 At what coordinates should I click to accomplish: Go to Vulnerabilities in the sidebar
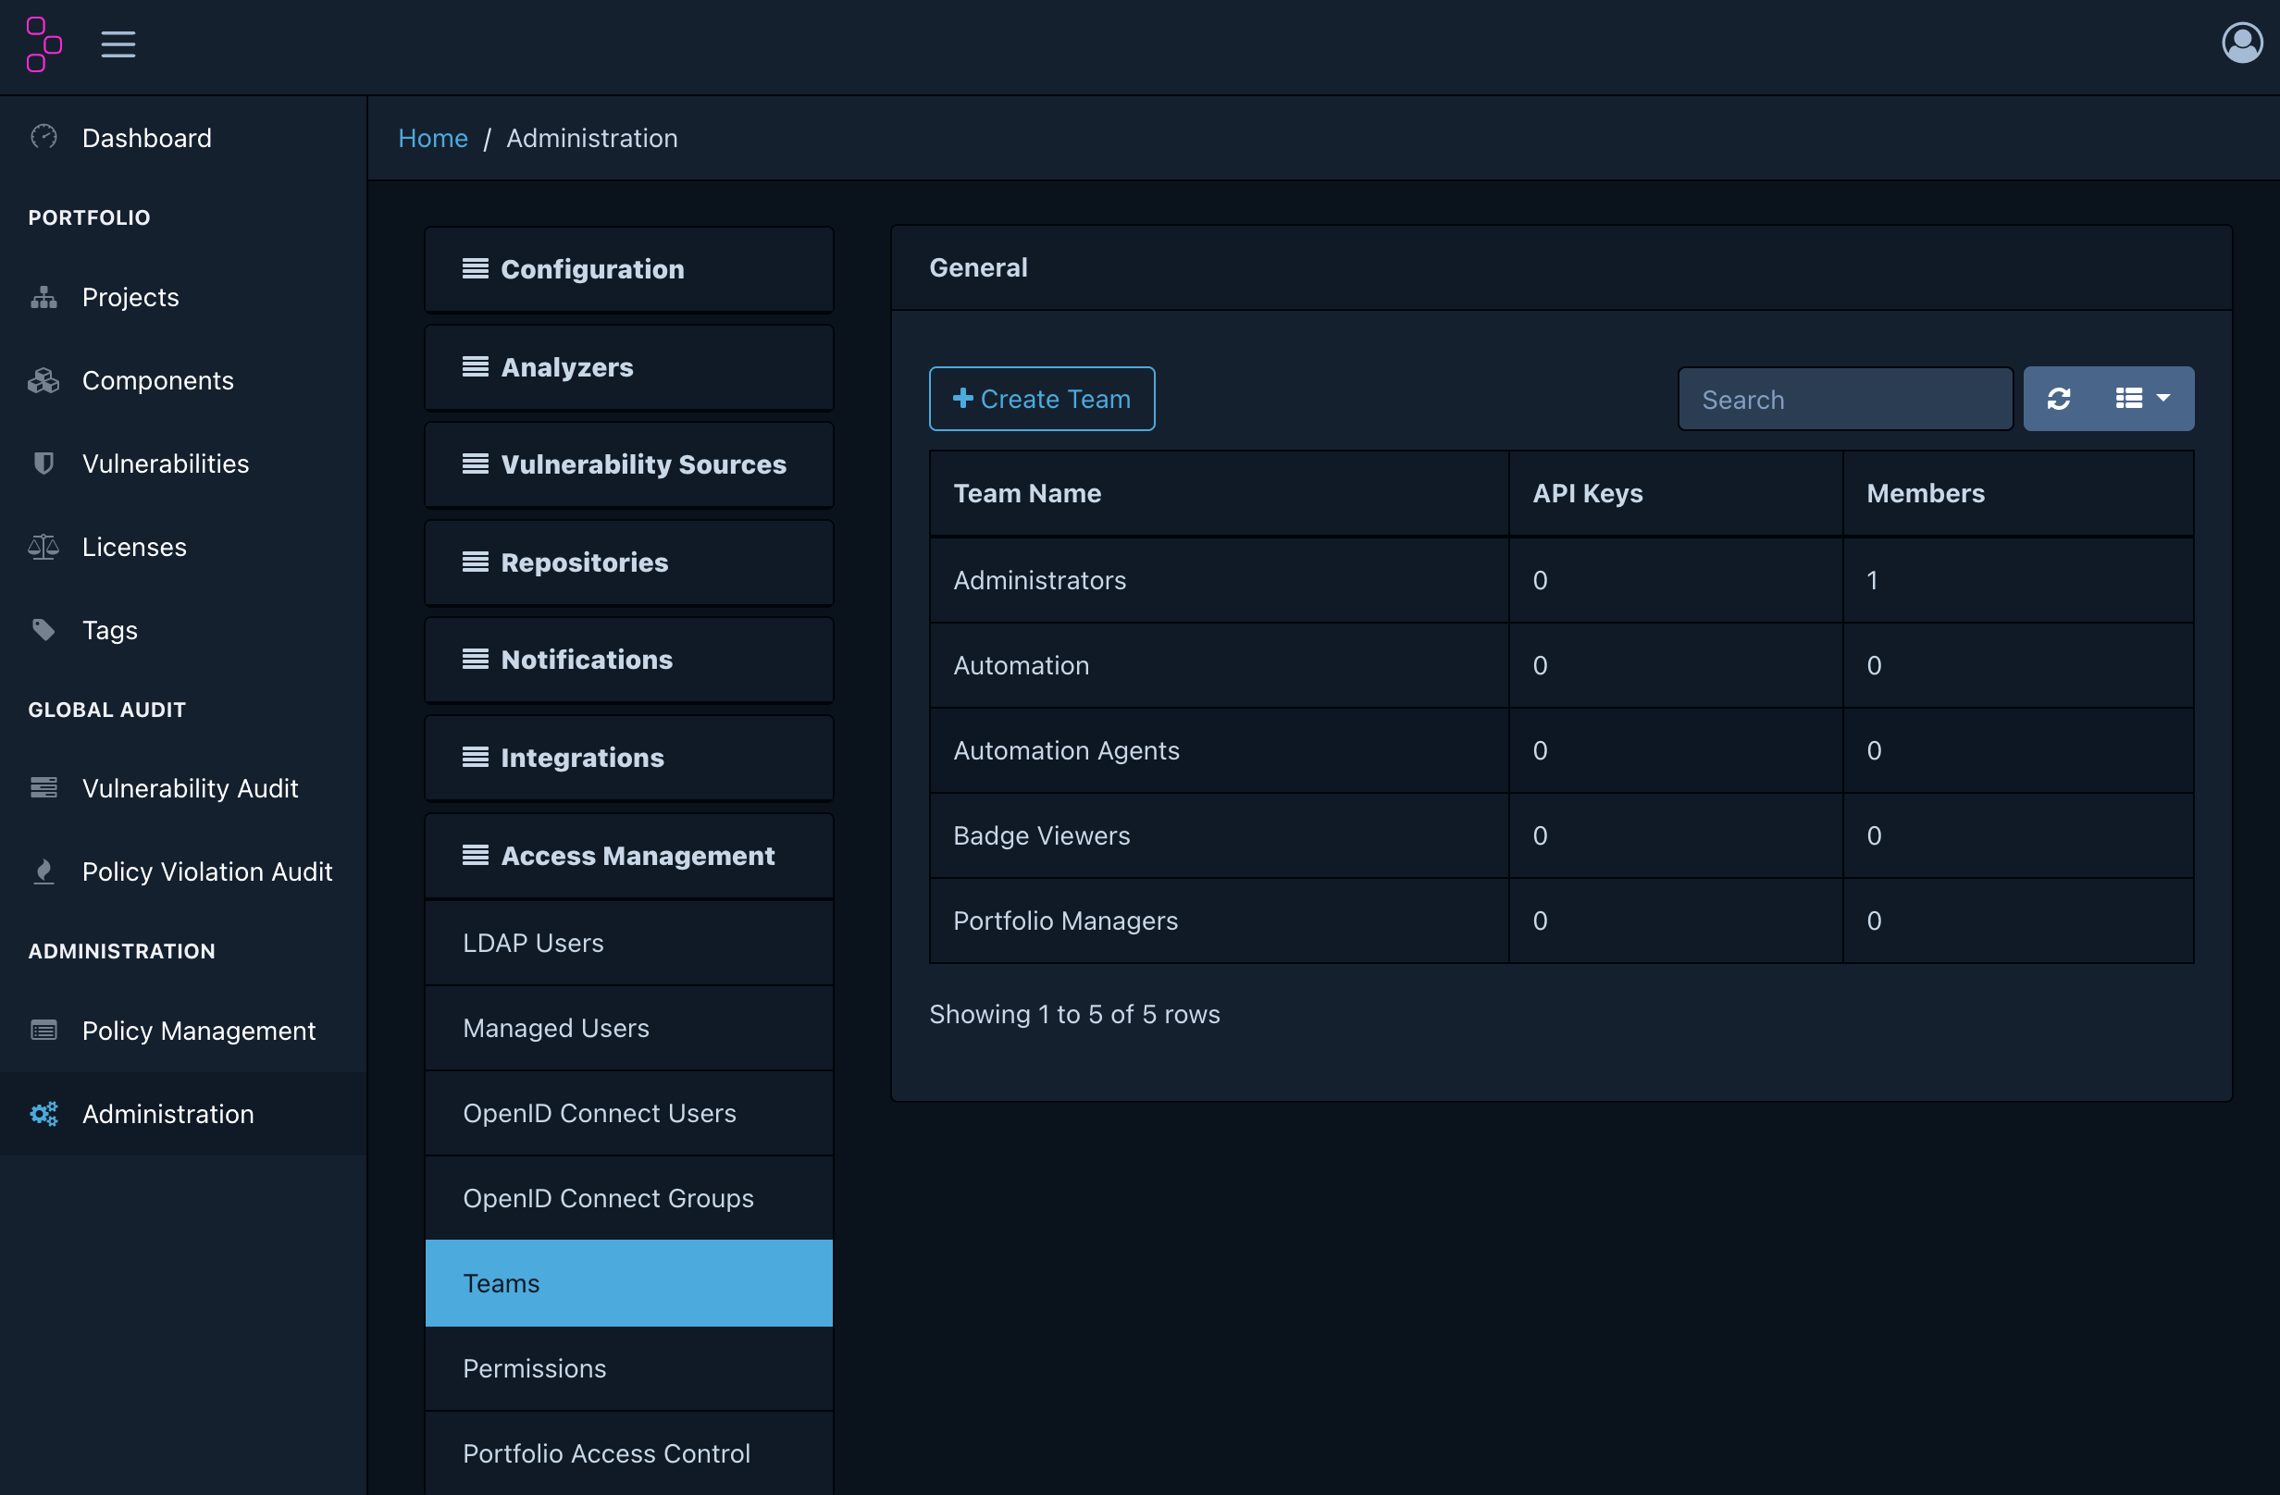[x=165, y=463]
